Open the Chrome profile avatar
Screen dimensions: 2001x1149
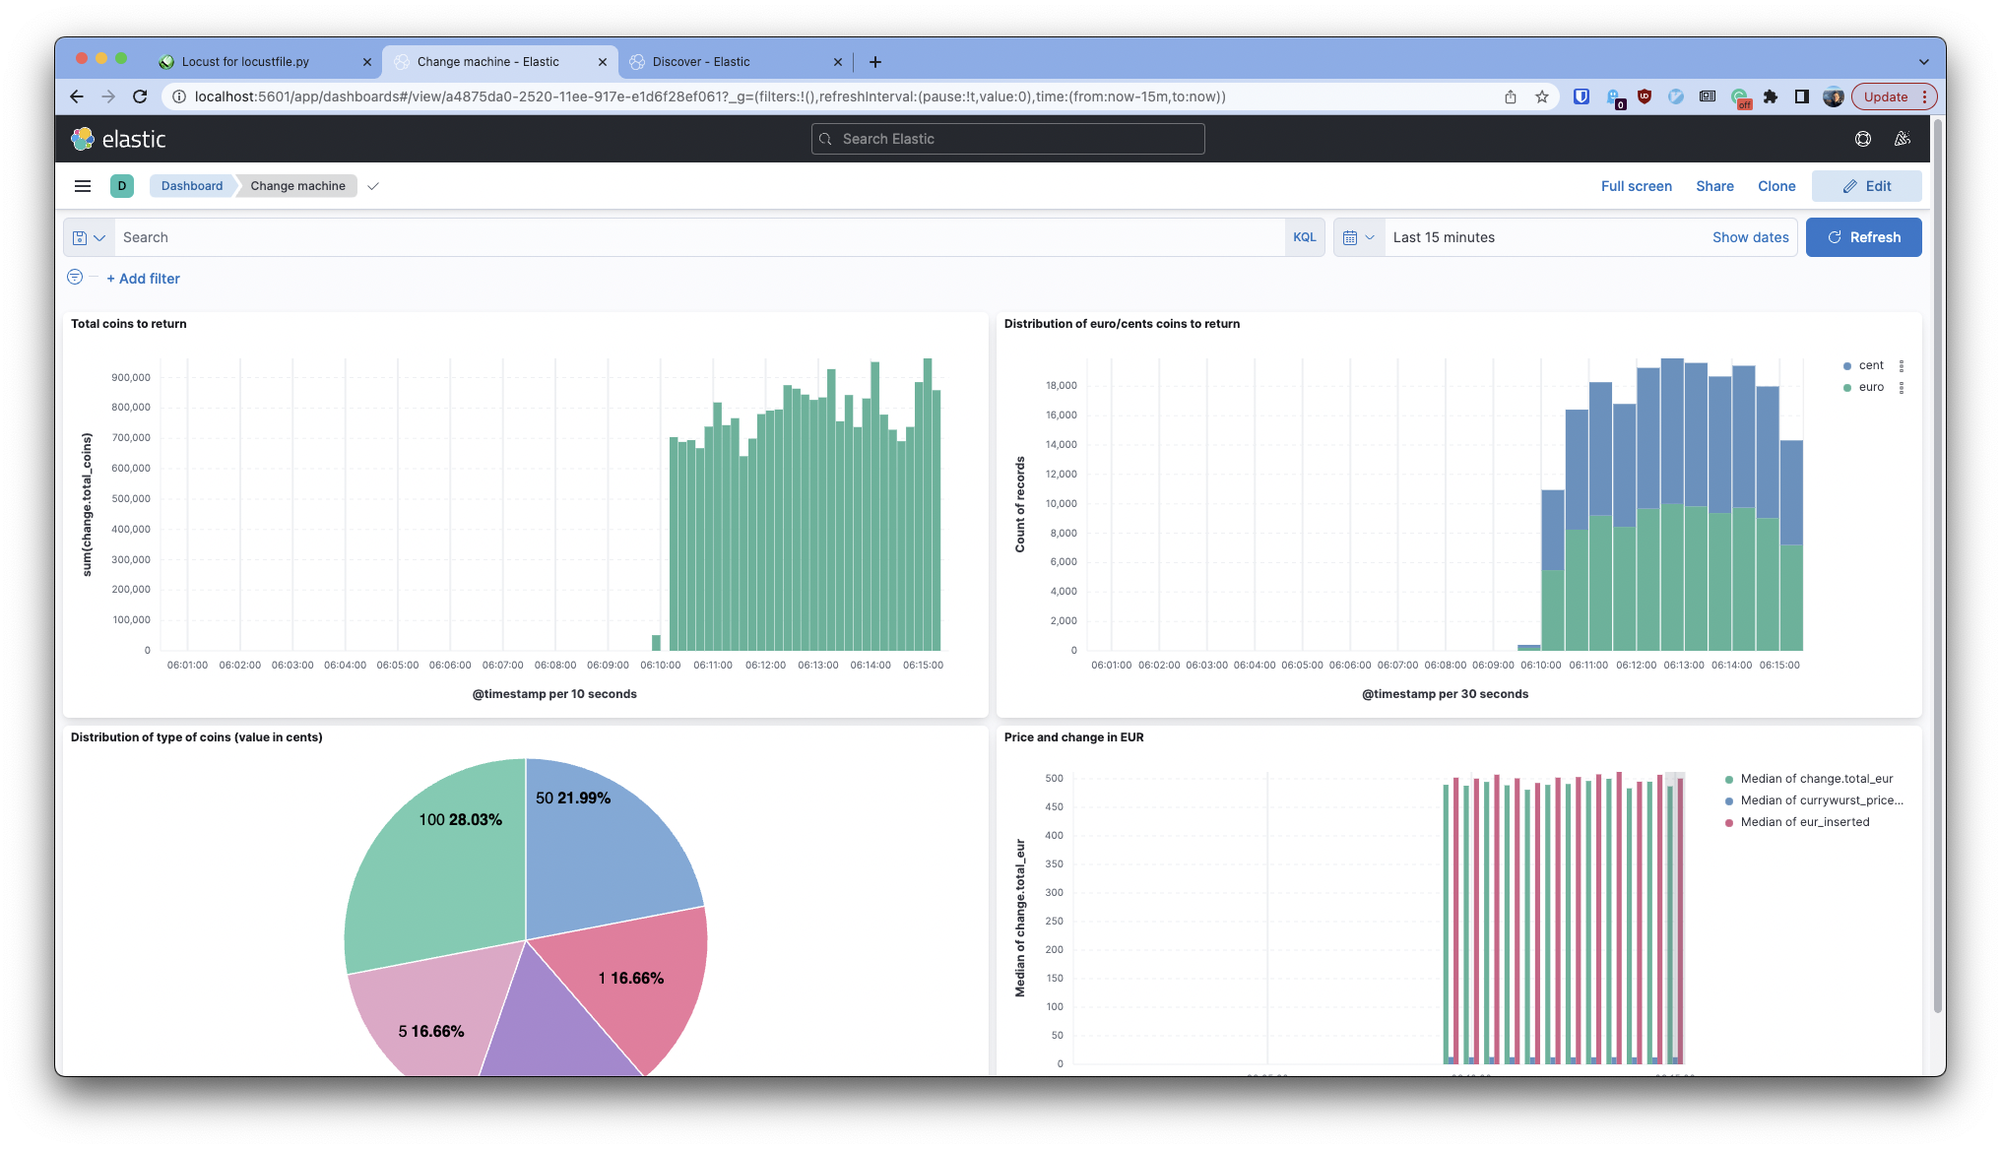1834,96
